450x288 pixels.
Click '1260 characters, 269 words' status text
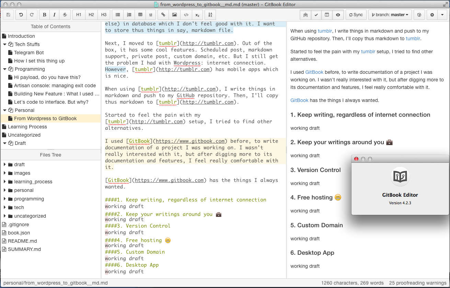(x=353, y=283)
